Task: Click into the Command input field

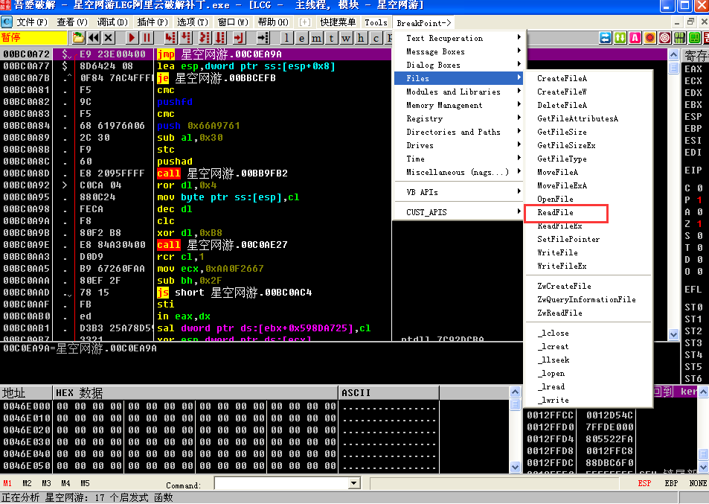Action: coord(281,484)
